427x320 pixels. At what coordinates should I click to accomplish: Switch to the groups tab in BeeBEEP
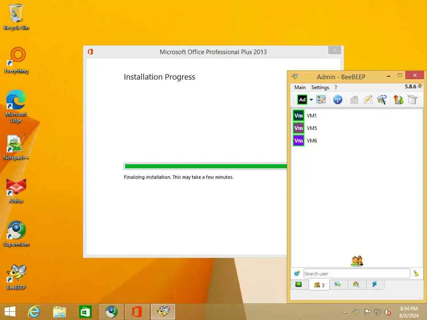coord(356,285)
